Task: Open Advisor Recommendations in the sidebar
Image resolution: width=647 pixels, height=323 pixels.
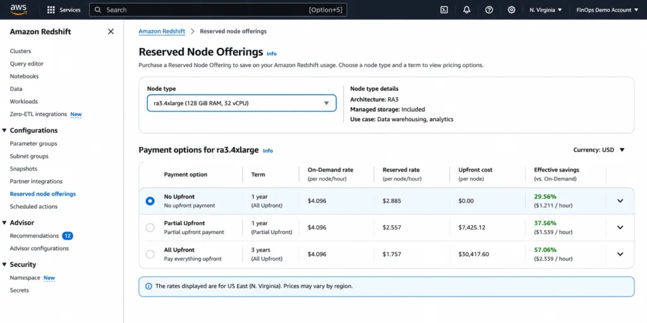Action: 34,236
